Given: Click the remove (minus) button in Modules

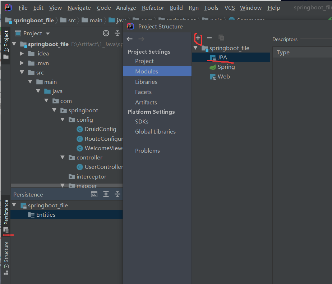Looking at the screenshot, I should [x=209, y=38].
